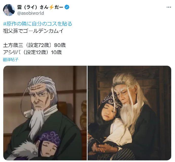Image resolution: width=175 pixels, height=162 pixels.
Task: Click the @asobiworld handle
Action: click(x=31, y=13)
